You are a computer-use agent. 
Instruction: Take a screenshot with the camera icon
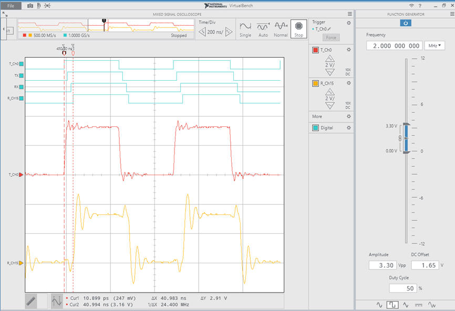click(x=30, y=6)
